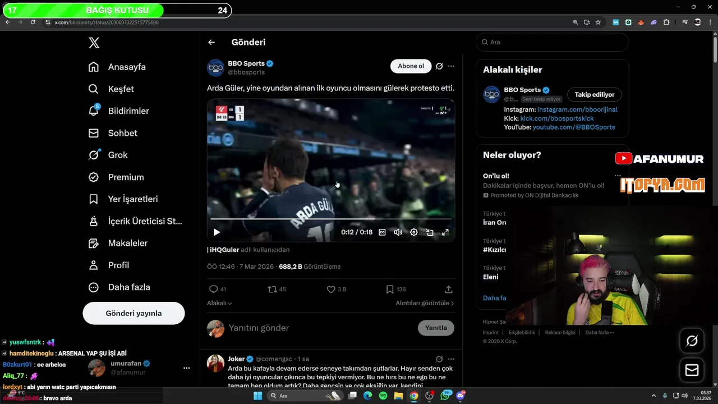
Task: Bookmark the post with 136
Action: pos(390,290)
